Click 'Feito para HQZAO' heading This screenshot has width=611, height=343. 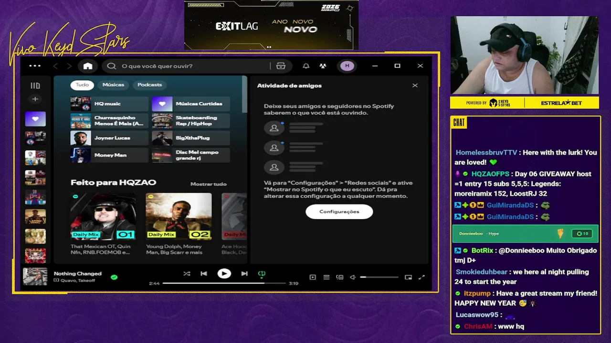click(x=113, y=182)
